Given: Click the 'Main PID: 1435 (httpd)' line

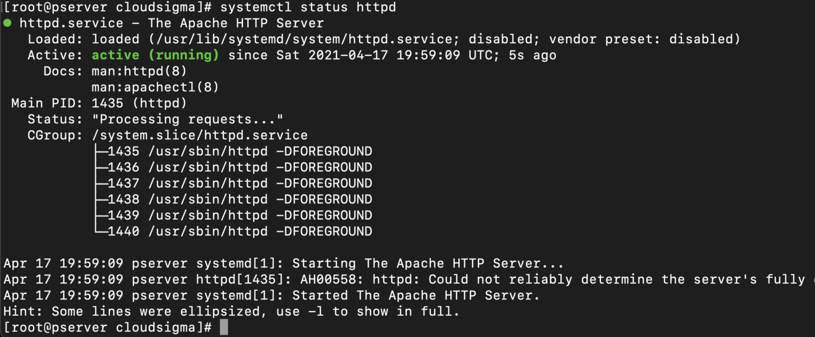Looking at the screenshot, I should pyautogui.click(x=99, y=103).
